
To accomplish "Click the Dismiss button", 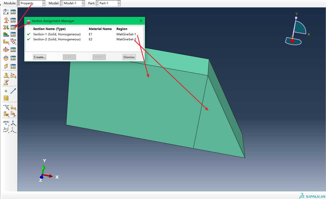I will 129,57.
